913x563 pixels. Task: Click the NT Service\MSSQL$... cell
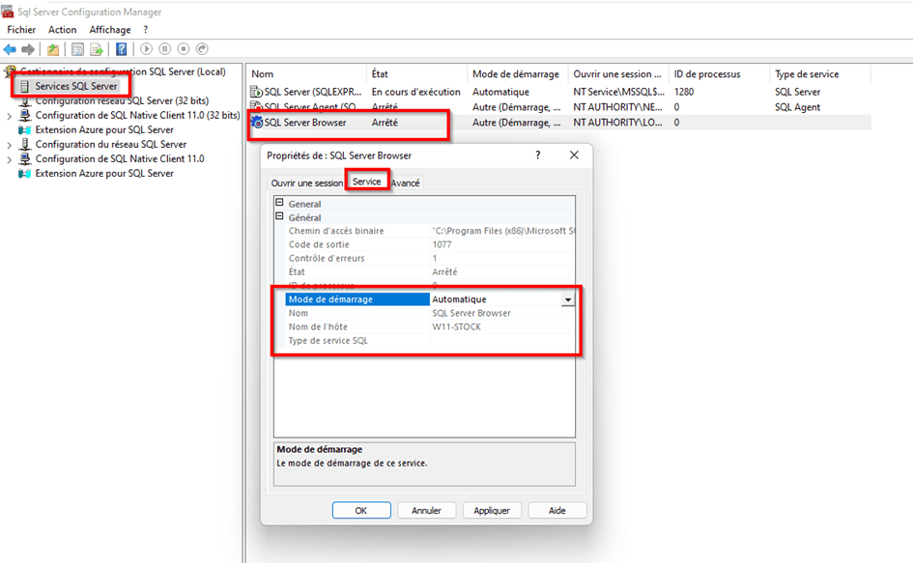click(618, 92)
